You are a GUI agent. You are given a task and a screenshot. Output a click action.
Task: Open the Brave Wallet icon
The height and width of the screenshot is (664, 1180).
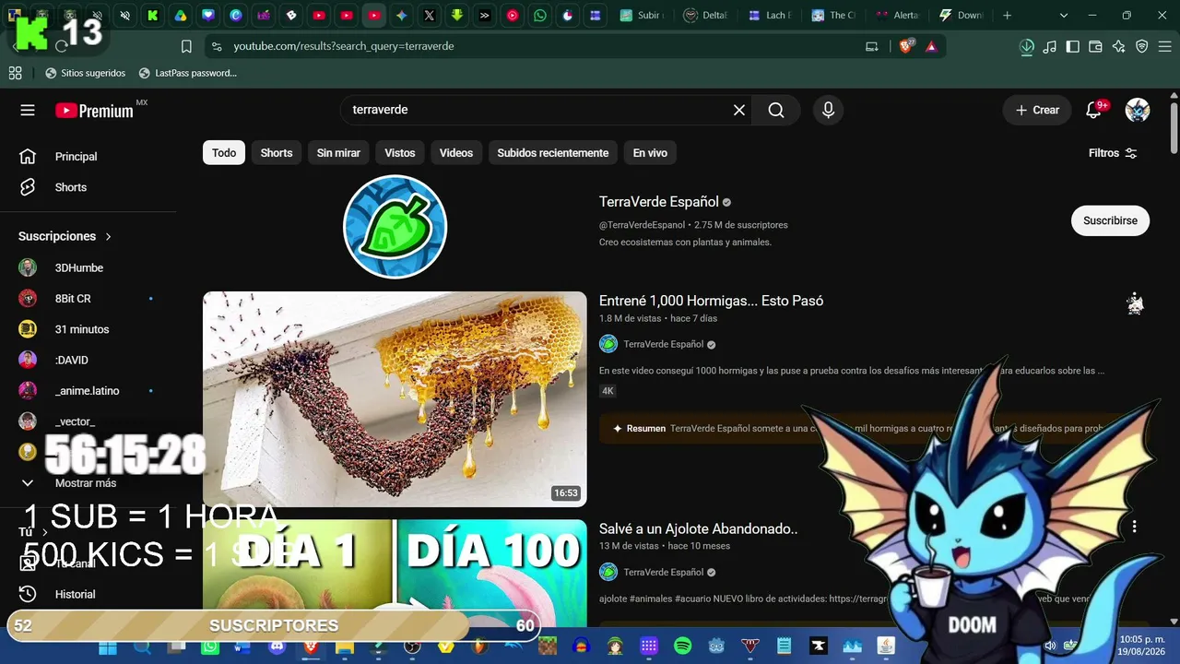pos(1095,46)
